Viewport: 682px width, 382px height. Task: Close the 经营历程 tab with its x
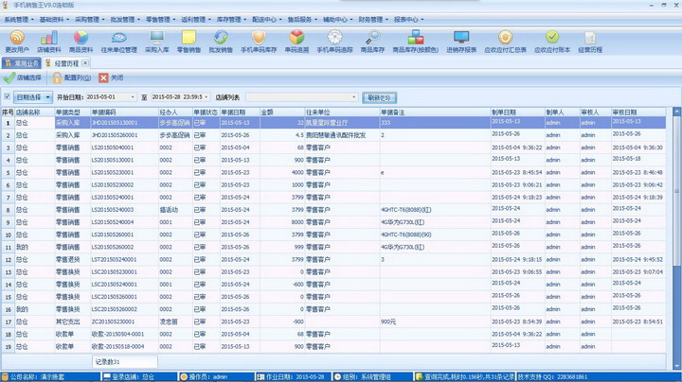(85, 63)
